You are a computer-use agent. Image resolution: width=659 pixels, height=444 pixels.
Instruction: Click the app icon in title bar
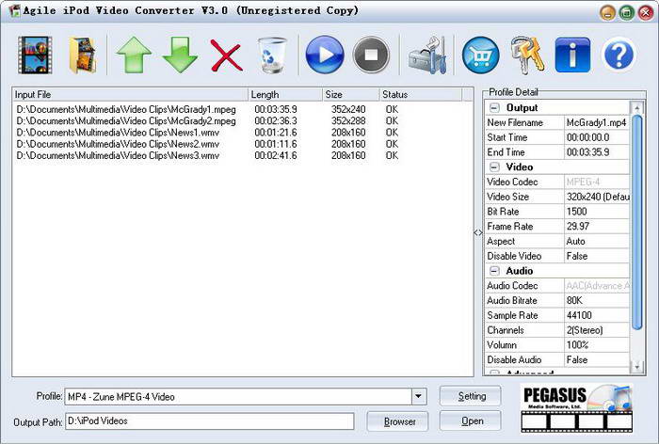tap(15, 10)
